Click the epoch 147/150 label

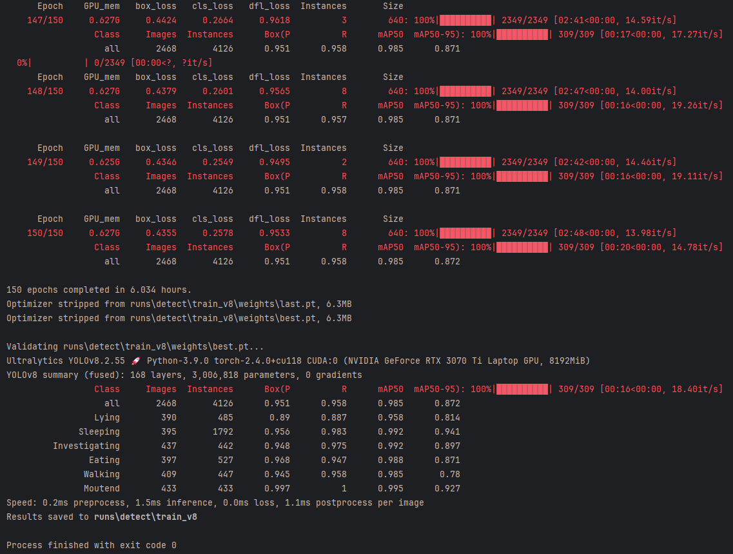pyautogui.click(x=45, y=20)
